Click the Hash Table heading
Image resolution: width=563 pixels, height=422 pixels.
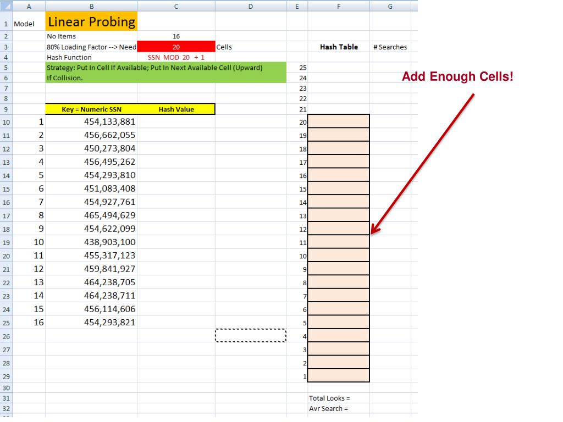(339, 47)
